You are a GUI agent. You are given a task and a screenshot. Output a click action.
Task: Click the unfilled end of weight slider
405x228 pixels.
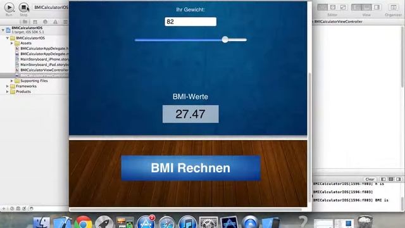(238, 40)
